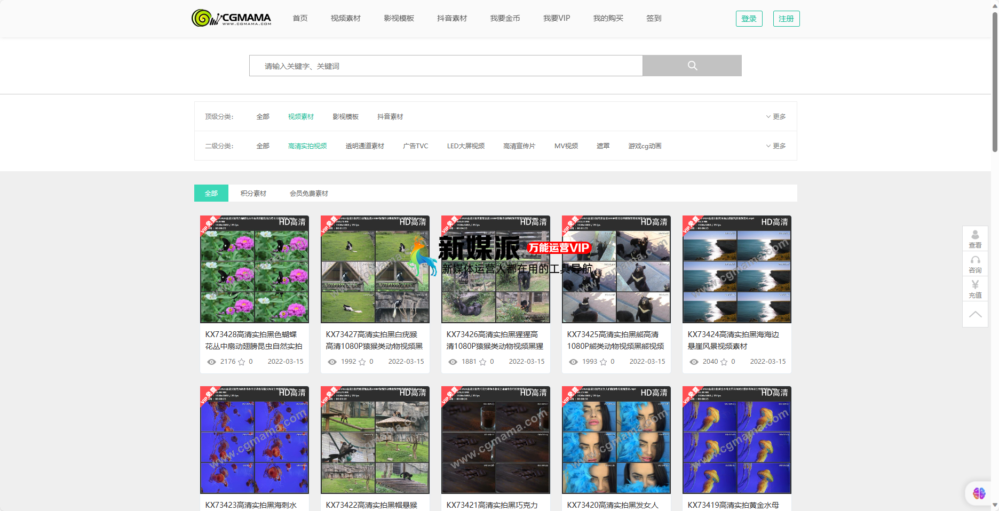999x511 pixels.
Task: Select the LED大屏视频 subcategory
Action: tap(466, 146)
